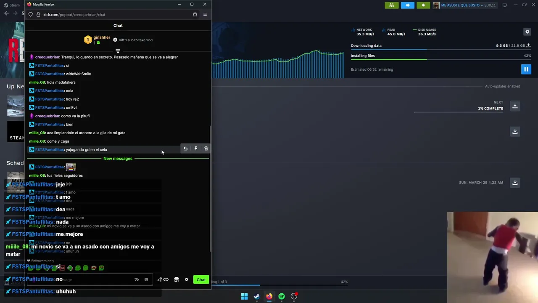Bookmark this page with the star icon
Viewport: 538px width, 303px height.
[x=195, y=14]
